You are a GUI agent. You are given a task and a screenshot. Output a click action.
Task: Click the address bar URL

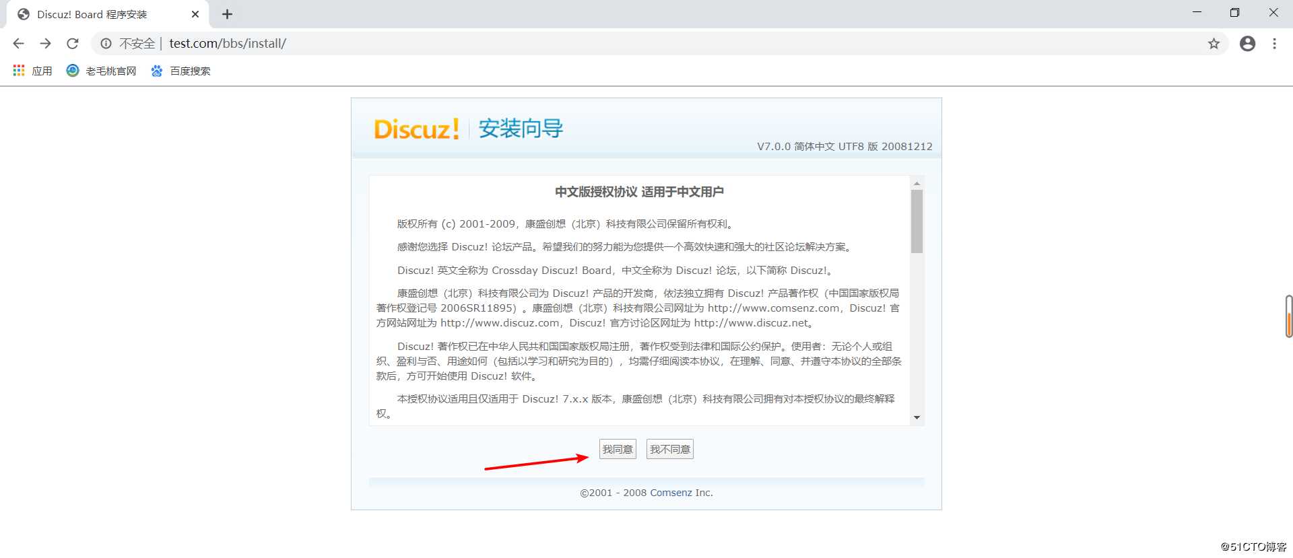pos(228,44)
